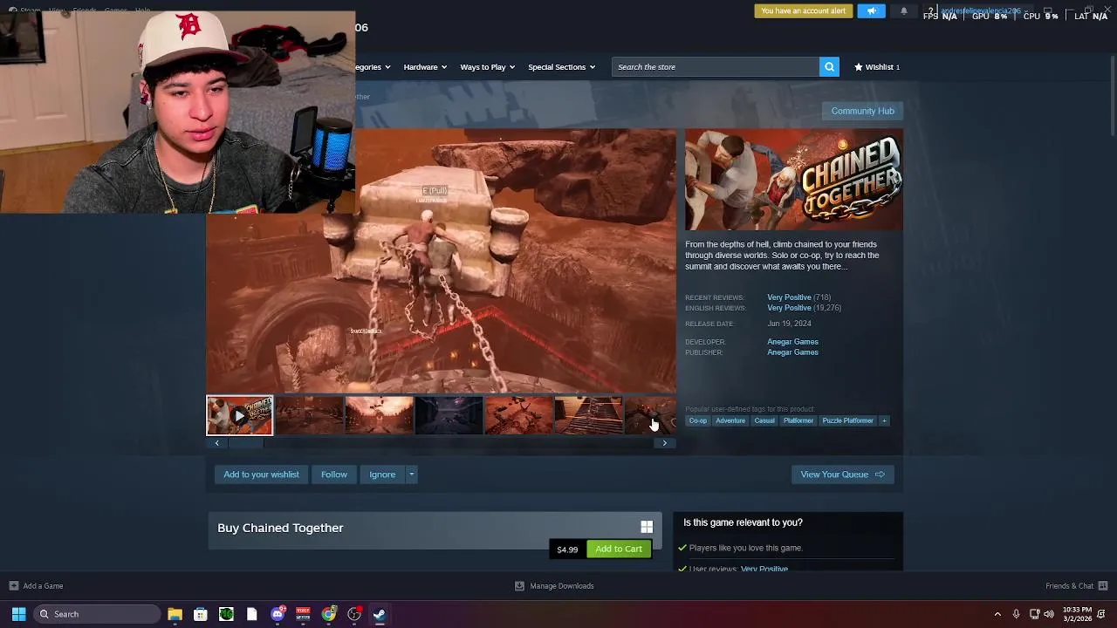
Task: Open Recent Reviews Very Positive link
Action: point(789,297)
